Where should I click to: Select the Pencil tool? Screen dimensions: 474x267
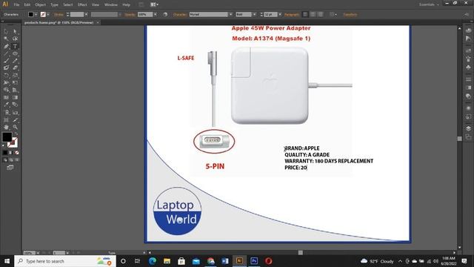(x=15, y=61)
